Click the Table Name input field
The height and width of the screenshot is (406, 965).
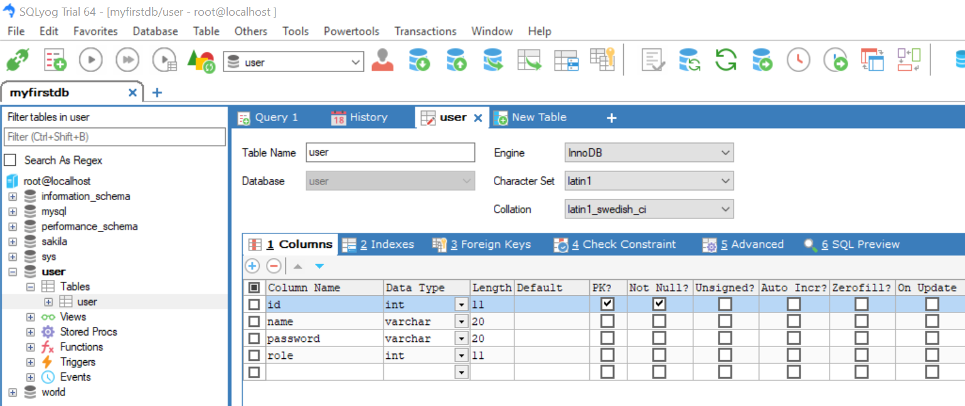pyautogui.click(x=390, y=152)
